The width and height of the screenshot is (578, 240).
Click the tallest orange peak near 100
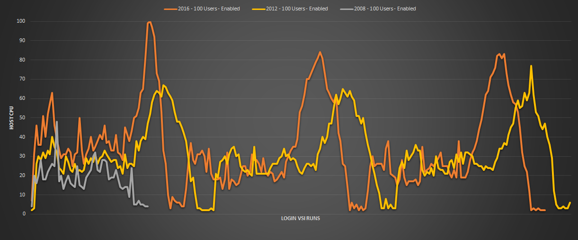[150, 22]
